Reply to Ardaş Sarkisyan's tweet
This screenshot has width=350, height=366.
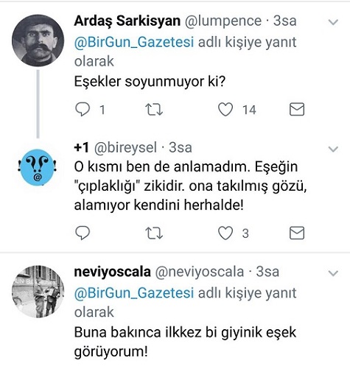point(83,110)
